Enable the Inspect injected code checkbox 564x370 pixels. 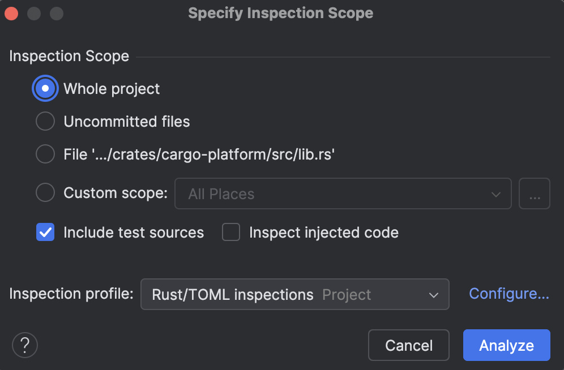coord(231,233)
